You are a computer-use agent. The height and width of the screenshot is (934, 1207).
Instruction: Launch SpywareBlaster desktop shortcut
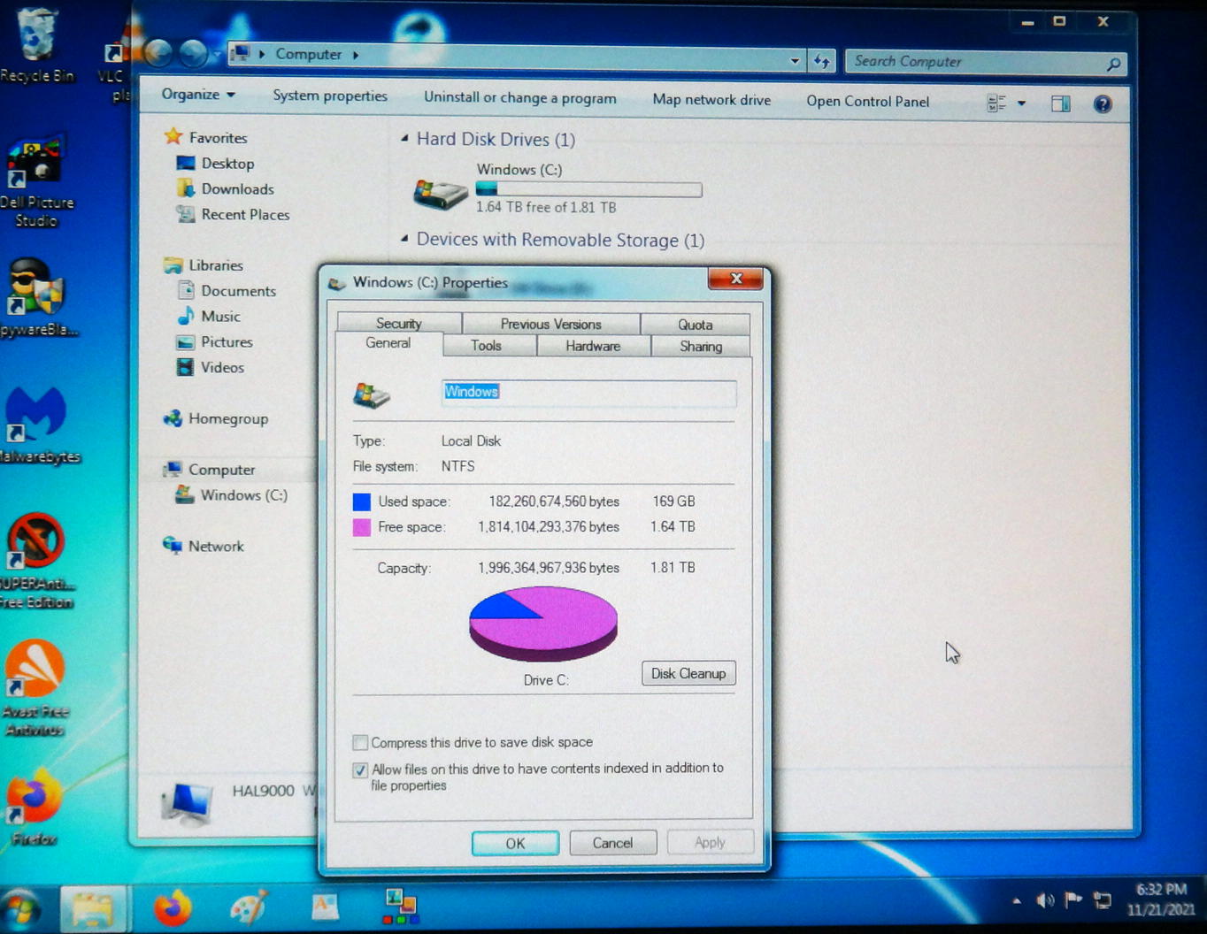click(x=36, y=296)
